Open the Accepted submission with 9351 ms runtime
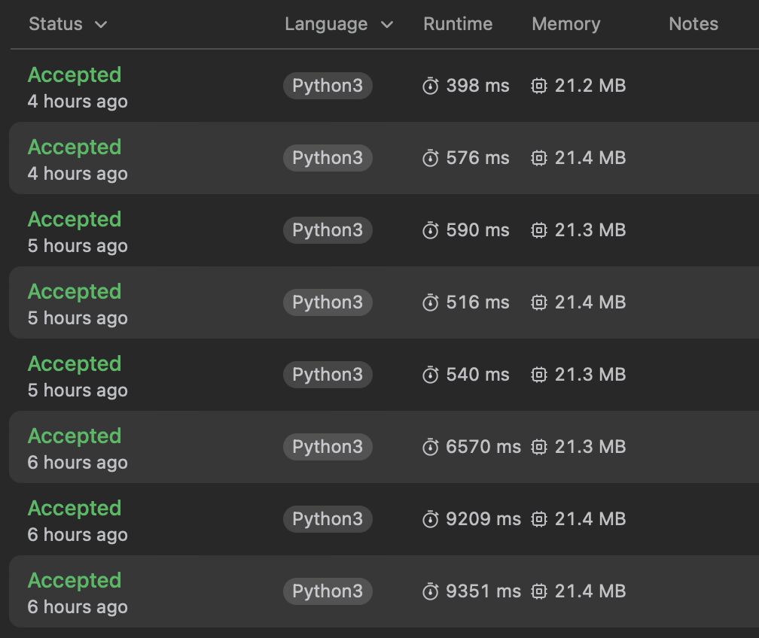Image resolution: width=759 pixels, height=638 pixels. [74, 580]
